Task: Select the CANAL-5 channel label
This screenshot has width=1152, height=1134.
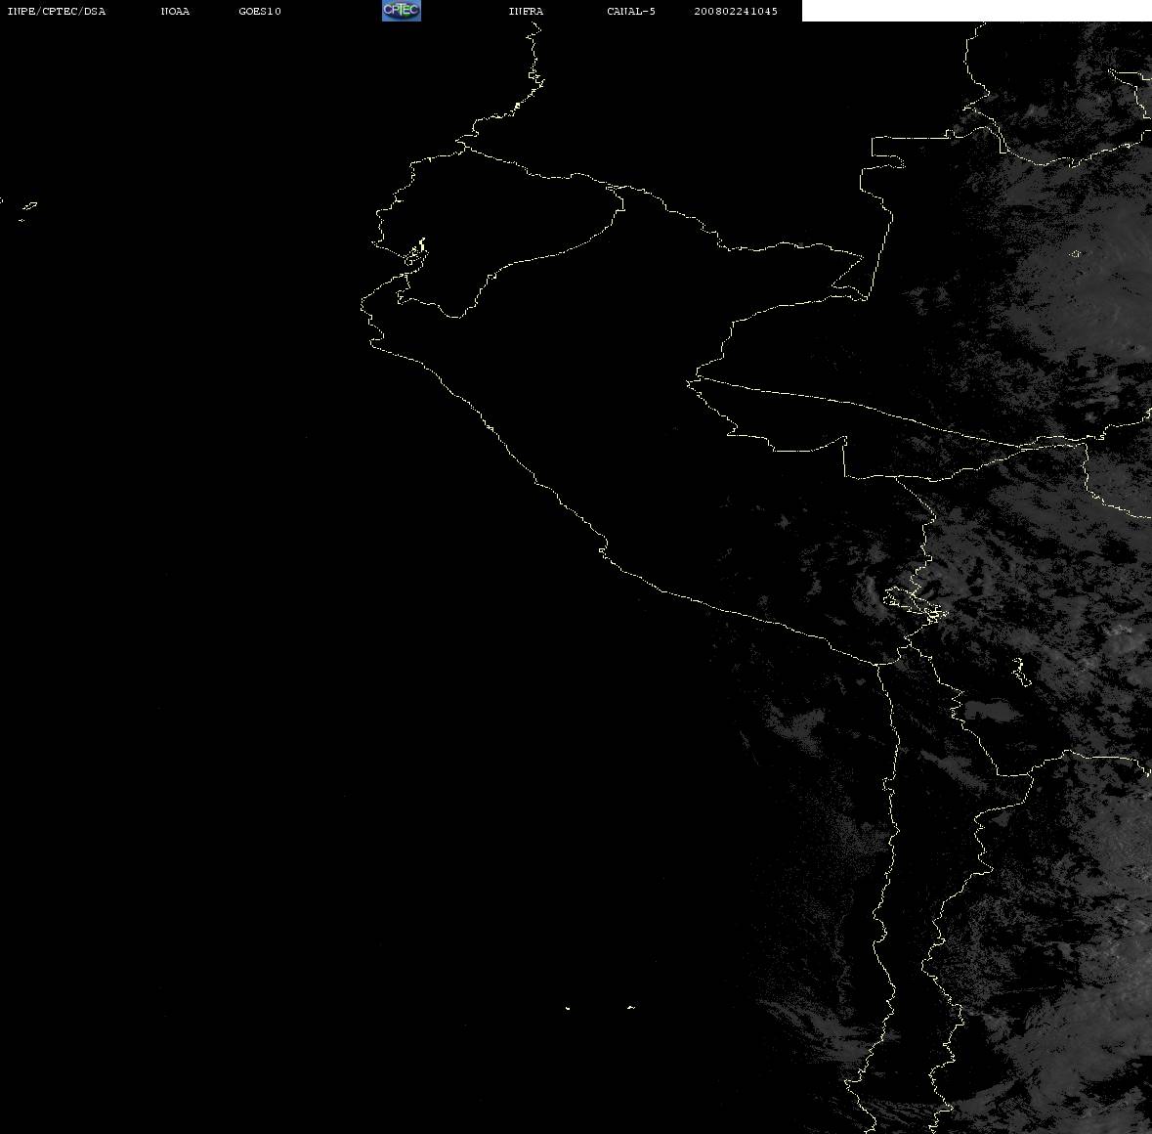Action: pos(631,11)
